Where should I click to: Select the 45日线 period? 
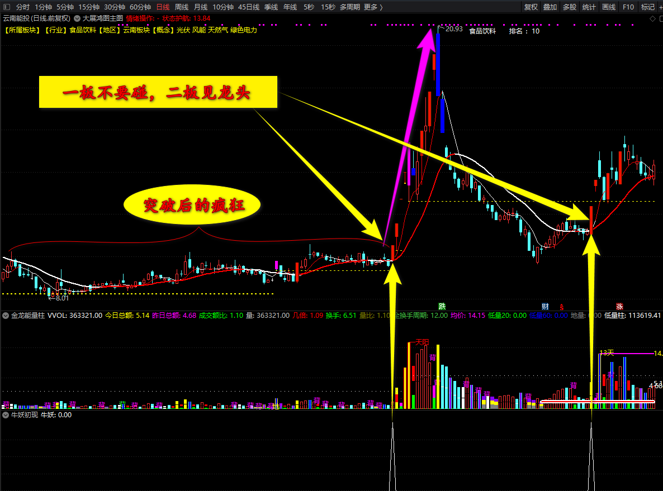(249, 7)
